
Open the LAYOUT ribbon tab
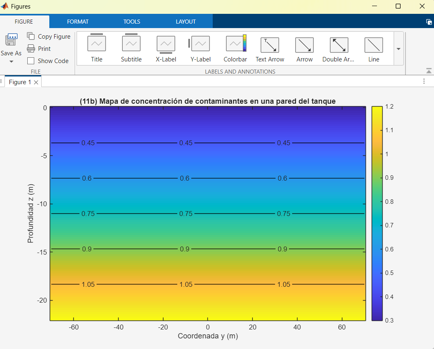pos(186,22)
